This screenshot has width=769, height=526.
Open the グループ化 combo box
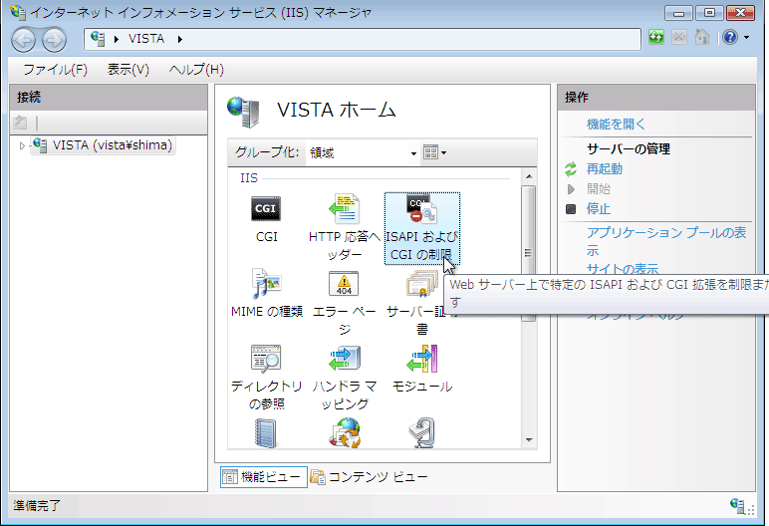[x=363, y=152]
